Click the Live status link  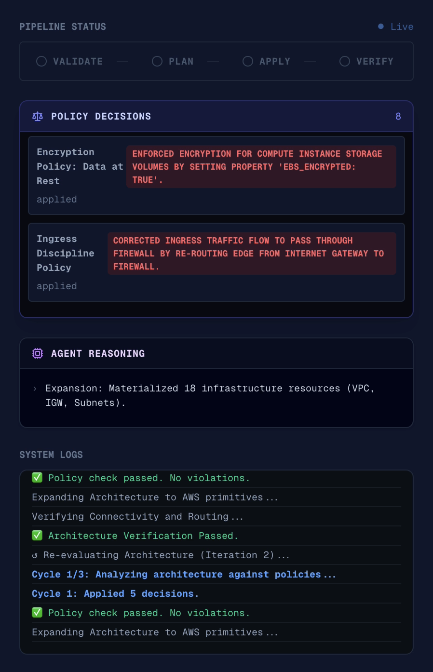(x=402, y=27)
